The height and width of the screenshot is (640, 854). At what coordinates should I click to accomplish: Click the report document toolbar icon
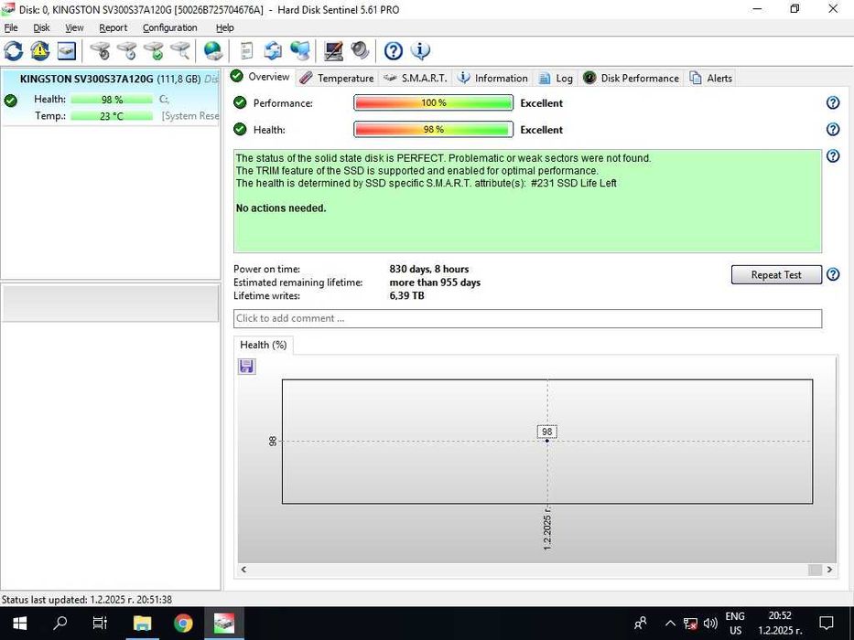click(247, 51)
